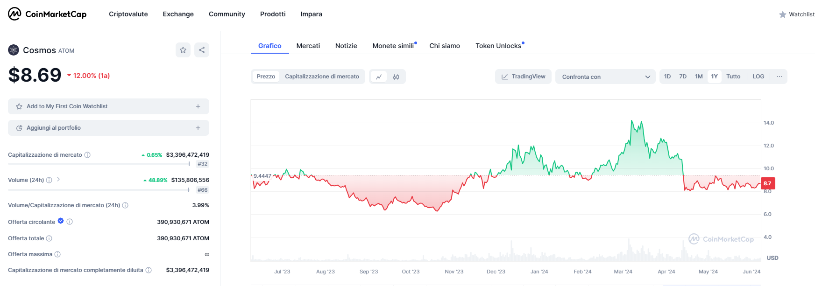Select the Prezzo chart toggle
This screenshot has width=815, height=286.
(266, 77)
